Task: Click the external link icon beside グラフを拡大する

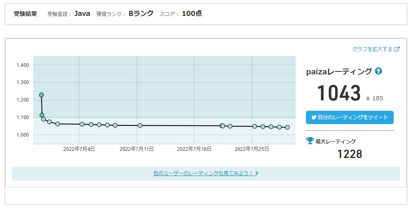Action: (397, 49)
